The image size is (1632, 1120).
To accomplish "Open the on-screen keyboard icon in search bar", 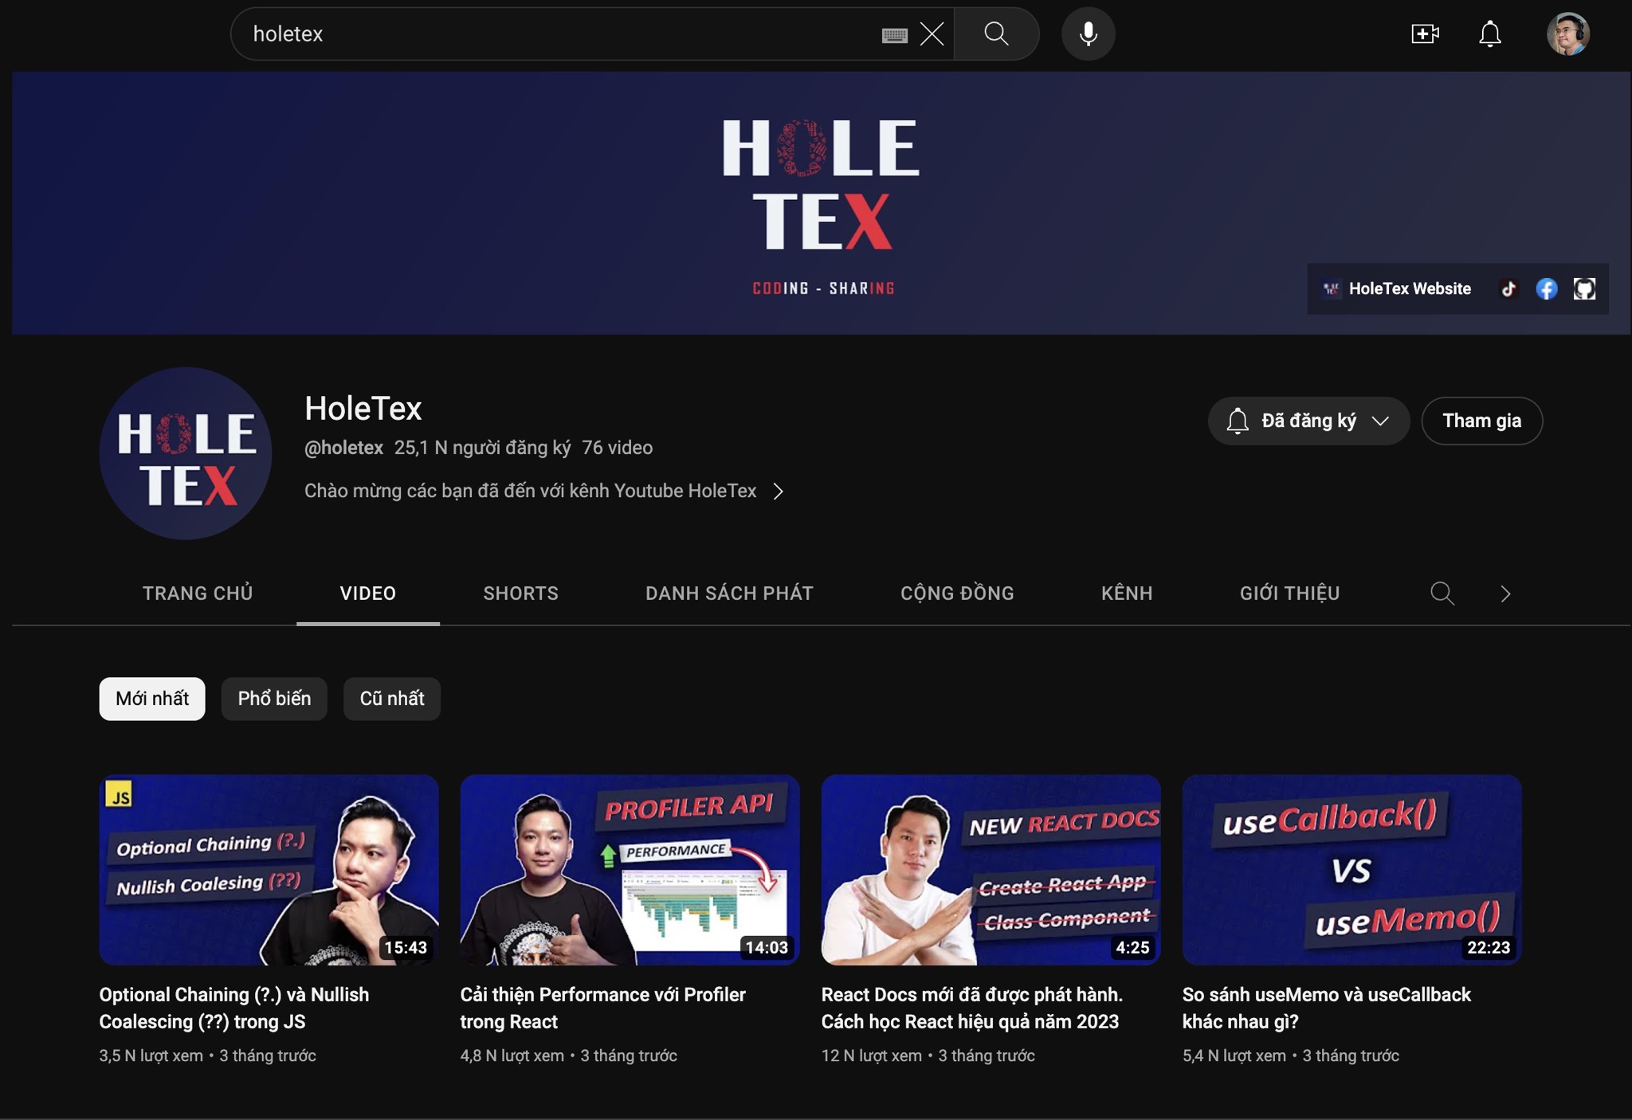I will (894, 34).
